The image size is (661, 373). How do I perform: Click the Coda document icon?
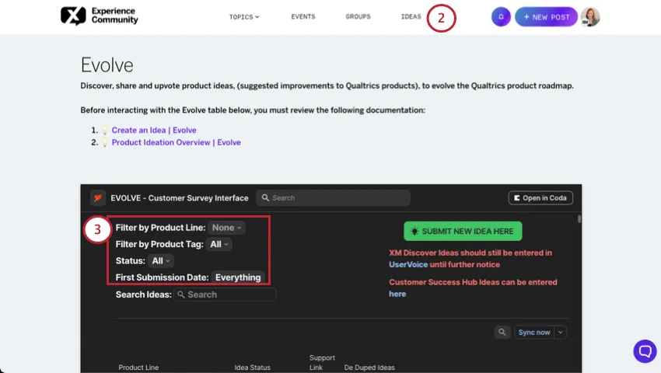[98, 198]
